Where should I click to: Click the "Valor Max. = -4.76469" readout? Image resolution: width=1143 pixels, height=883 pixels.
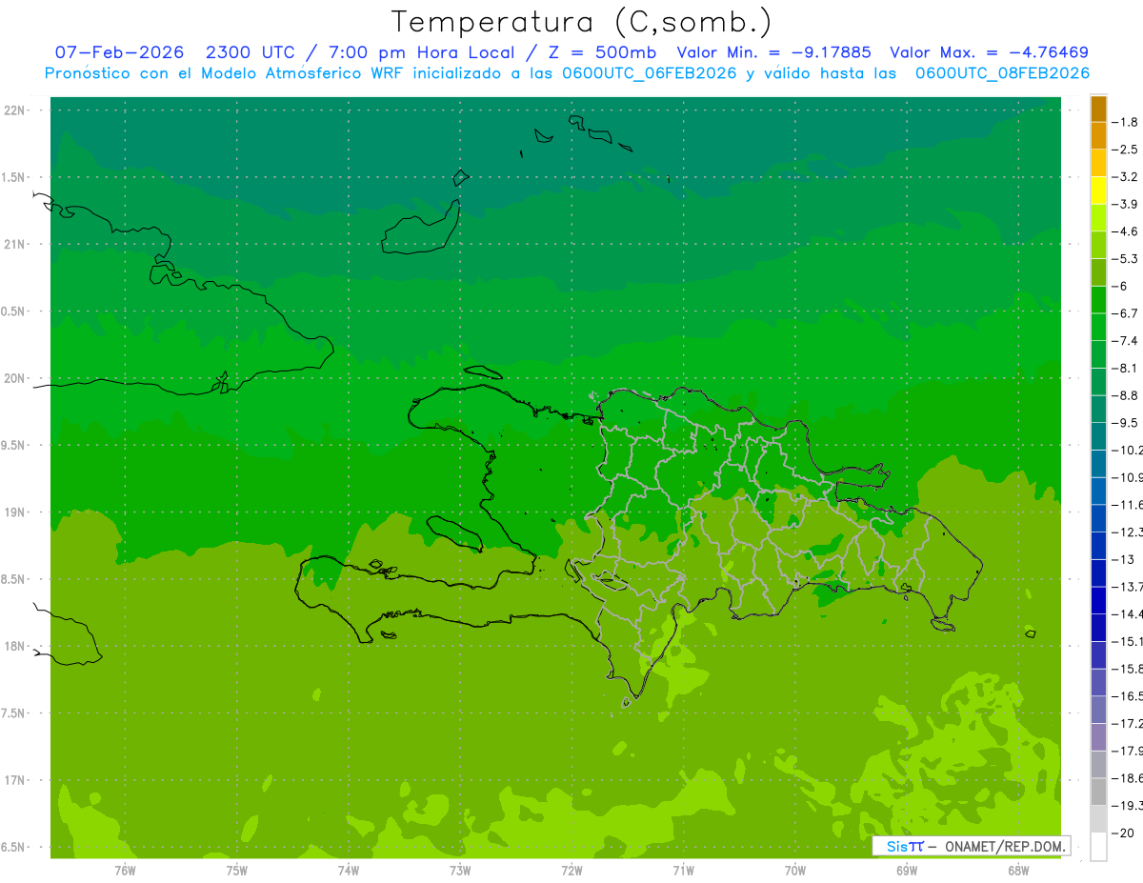point(989,52)
